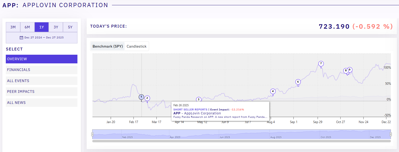Click event marker 9 on chart

(x=350, y=70)
